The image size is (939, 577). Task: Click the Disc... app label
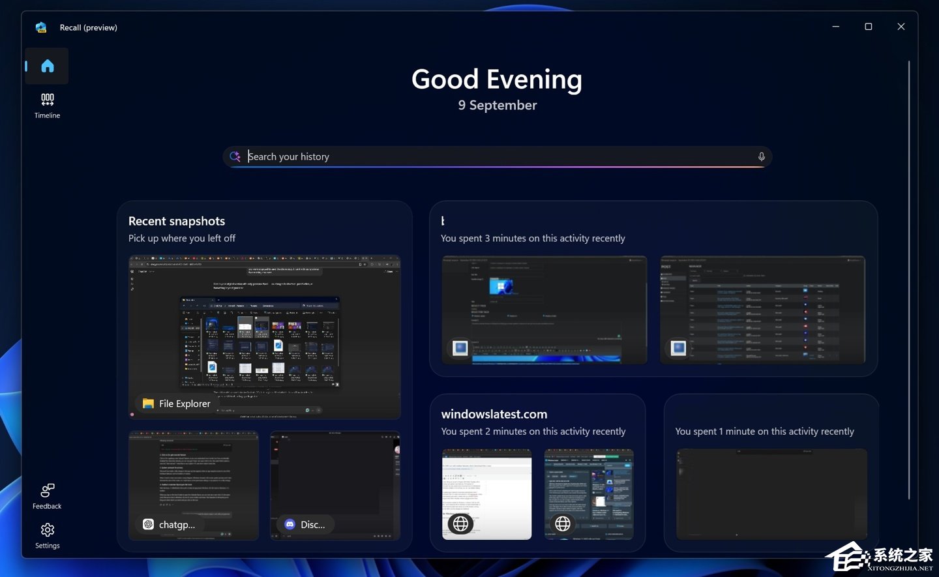[305, 524]
